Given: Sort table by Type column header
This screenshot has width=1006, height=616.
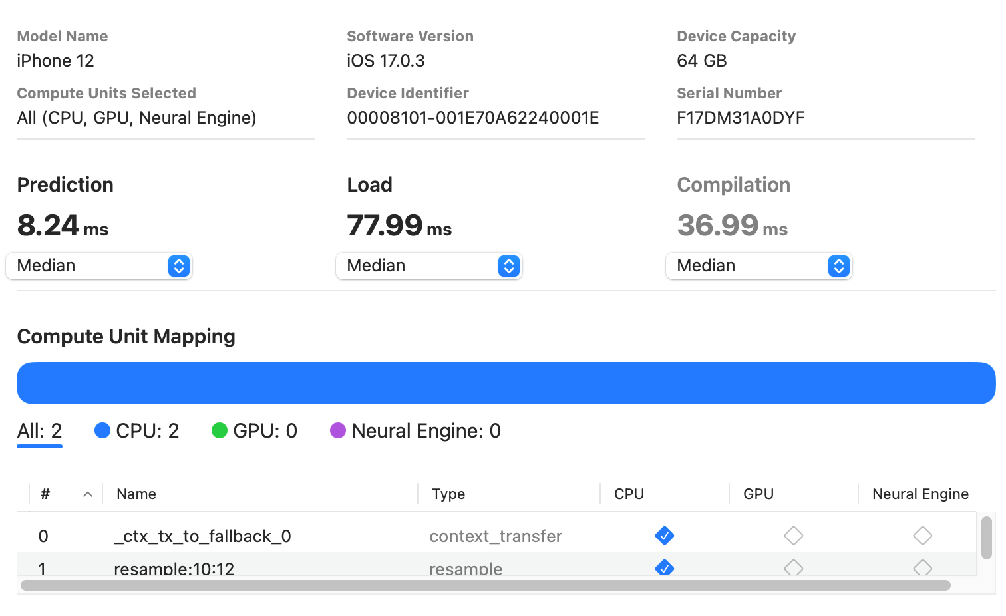Looking at the screenshot, I should pyautogui.click(x=448, y=494).
